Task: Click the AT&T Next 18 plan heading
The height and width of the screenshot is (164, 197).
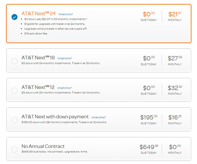Action: (38, 58)
